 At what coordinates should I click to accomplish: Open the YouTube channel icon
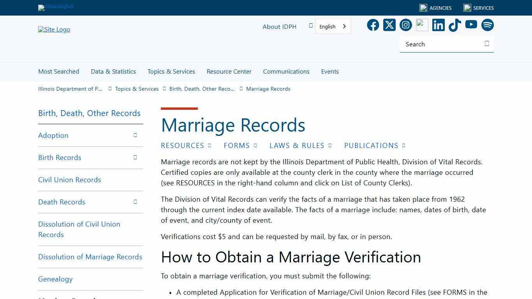click(471, 25)
